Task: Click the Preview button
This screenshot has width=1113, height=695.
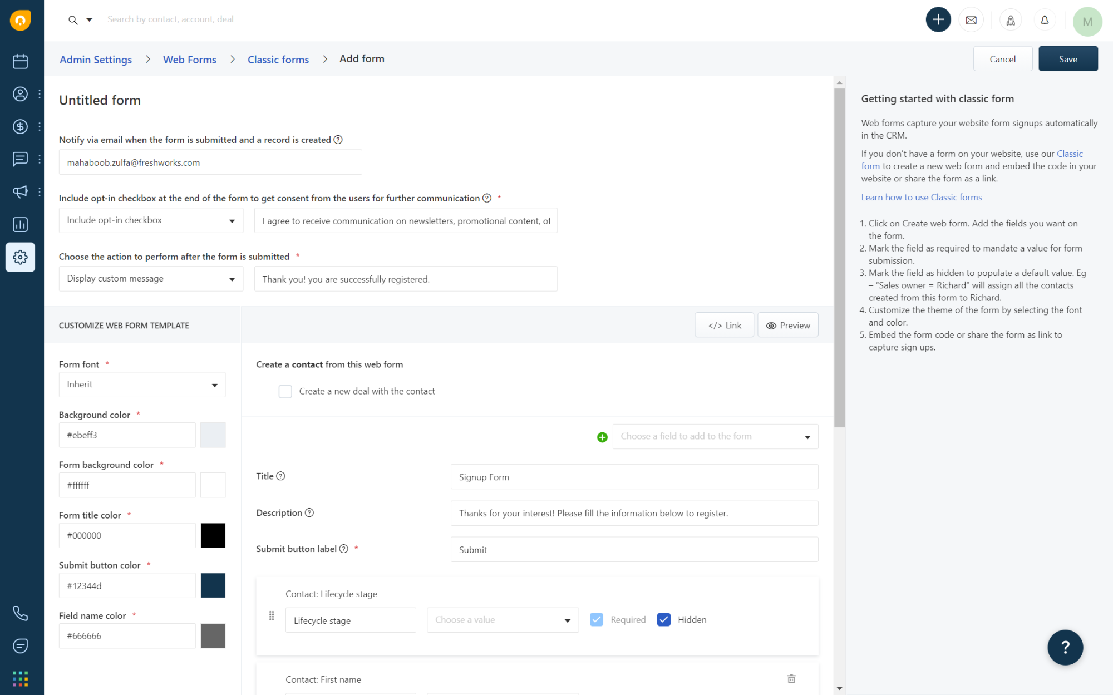Action: click(x=787, y=325)
